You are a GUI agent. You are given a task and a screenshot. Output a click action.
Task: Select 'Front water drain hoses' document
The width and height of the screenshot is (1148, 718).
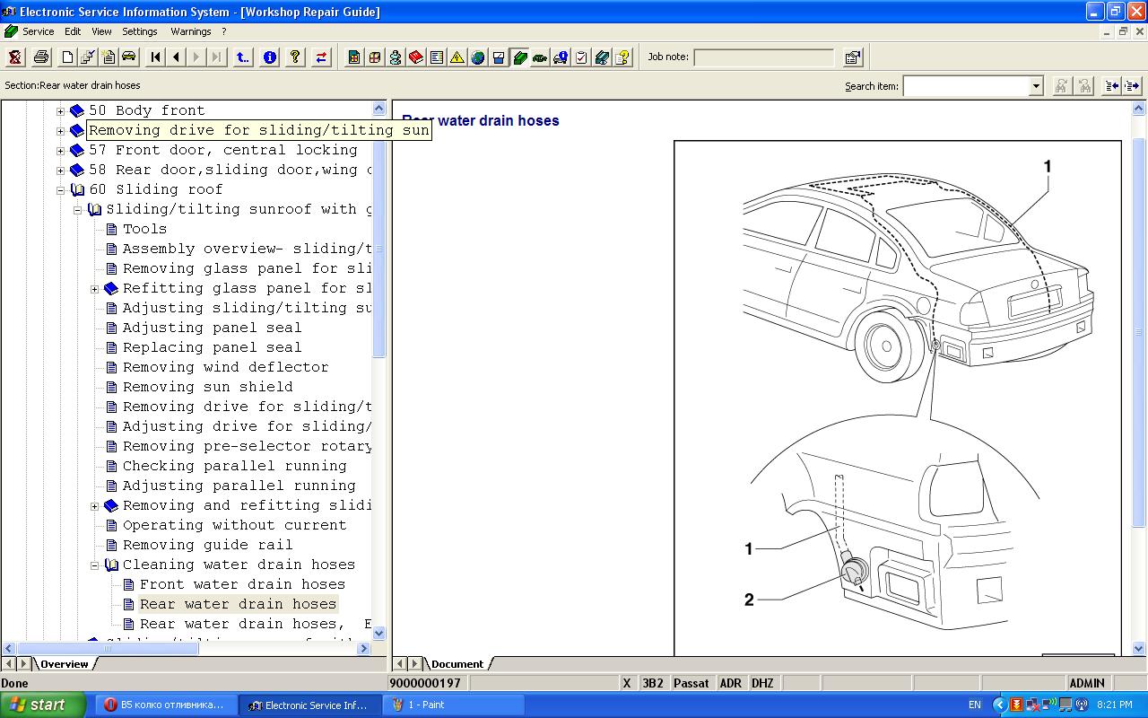click(242, 584)
